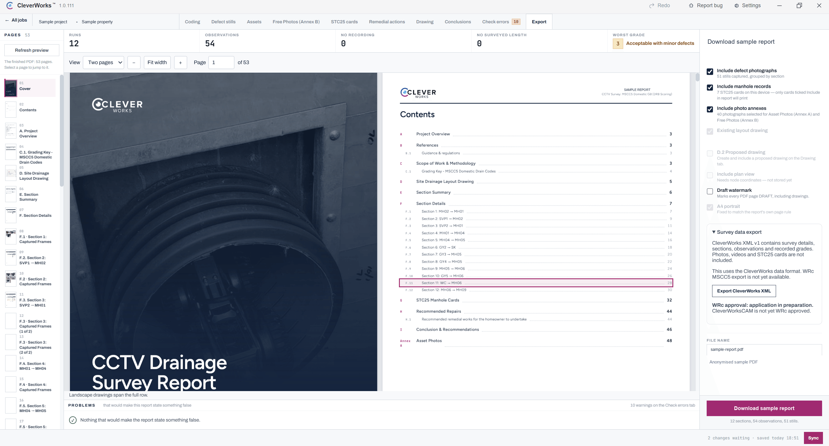Click Export CleverWorks XML button

[x=744, y=291]
